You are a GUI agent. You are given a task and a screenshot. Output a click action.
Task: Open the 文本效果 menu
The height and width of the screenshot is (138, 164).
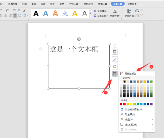click(x=115, y=13)
